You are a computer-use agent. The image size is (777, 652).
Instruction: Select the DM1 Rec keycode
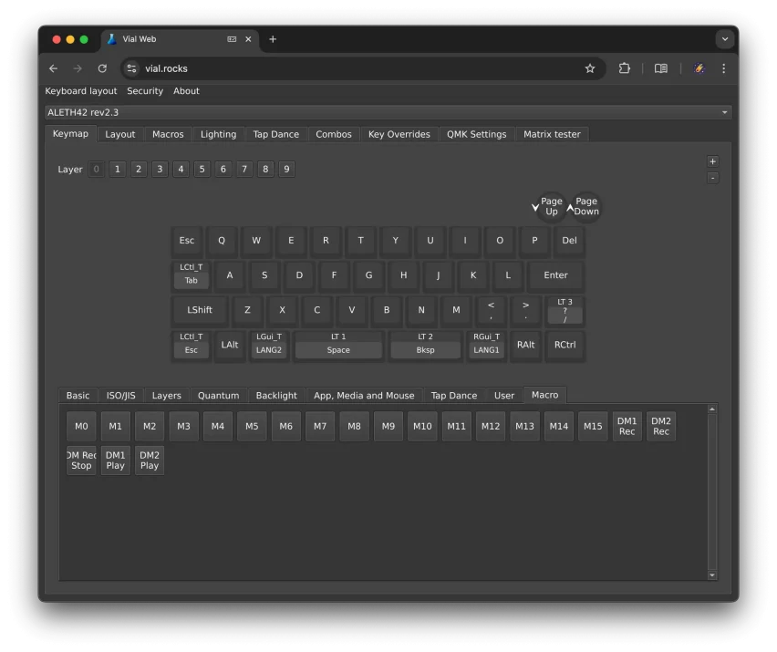point(627,426)
